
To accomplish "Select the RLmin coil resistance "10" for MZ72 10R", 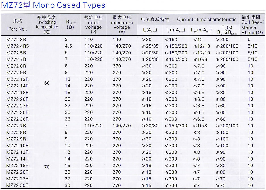I will (x=251, y=146).
